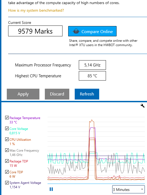The width and height of the screenshot is (147, 195).
Task: Click the Package TDP label
Action: pos(19,161)
